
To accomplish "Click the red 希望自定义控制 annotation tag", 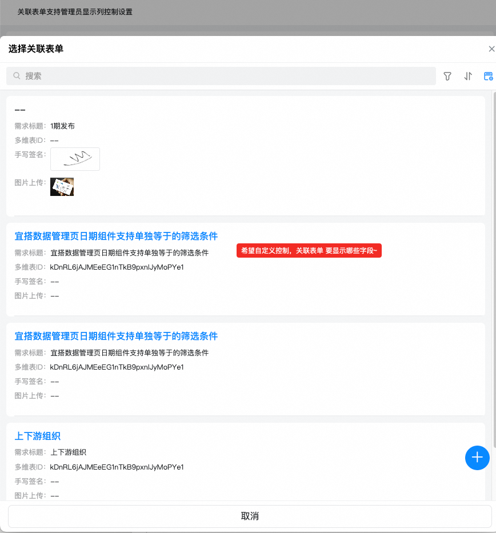I will click(309, 251).
